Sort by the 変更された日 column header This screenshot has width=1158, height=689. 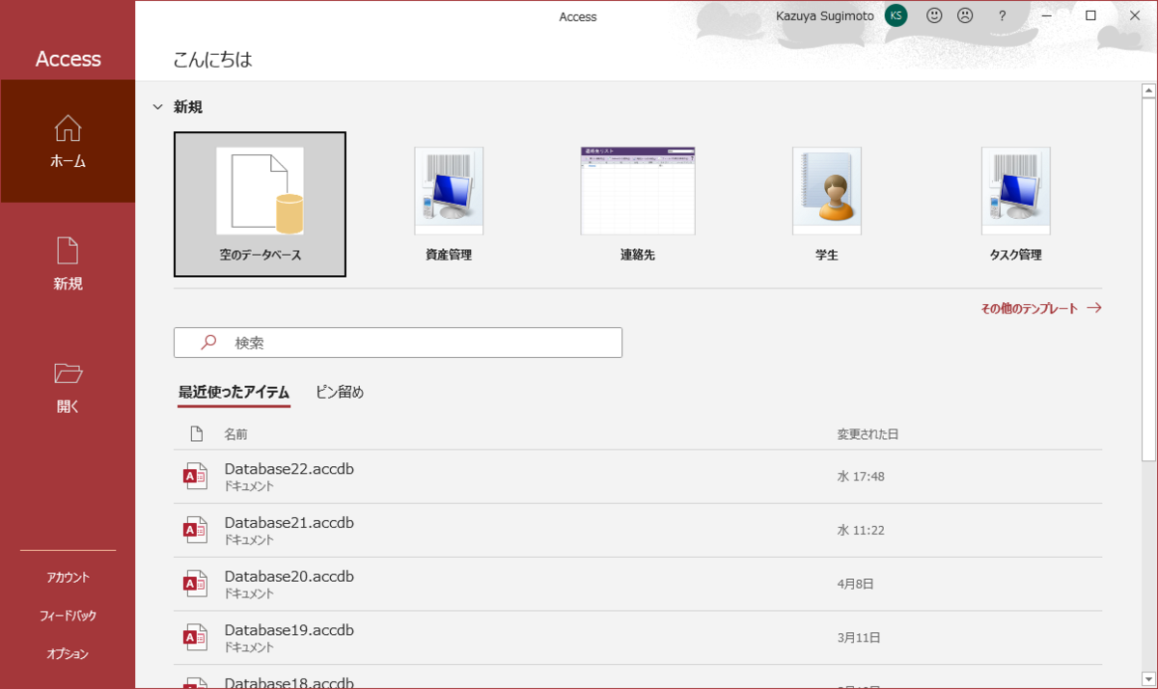click(x=868, y=434)
